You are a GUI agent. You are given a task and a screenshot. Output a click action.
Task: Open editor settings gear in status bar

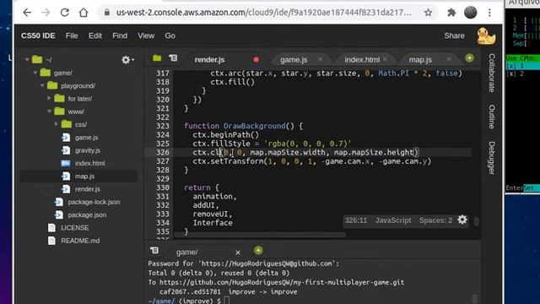click(x=462, y=220)
